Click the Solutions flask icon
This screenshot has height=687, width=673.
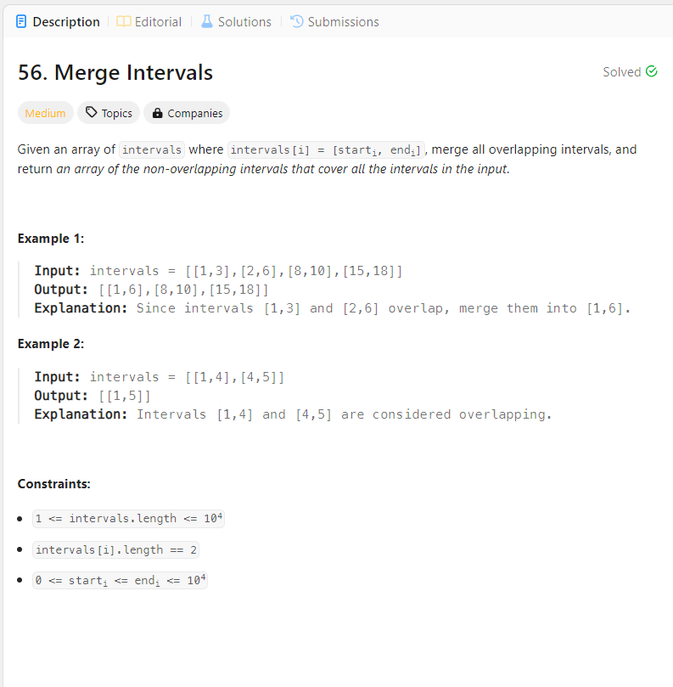click(x=207, y=21)
